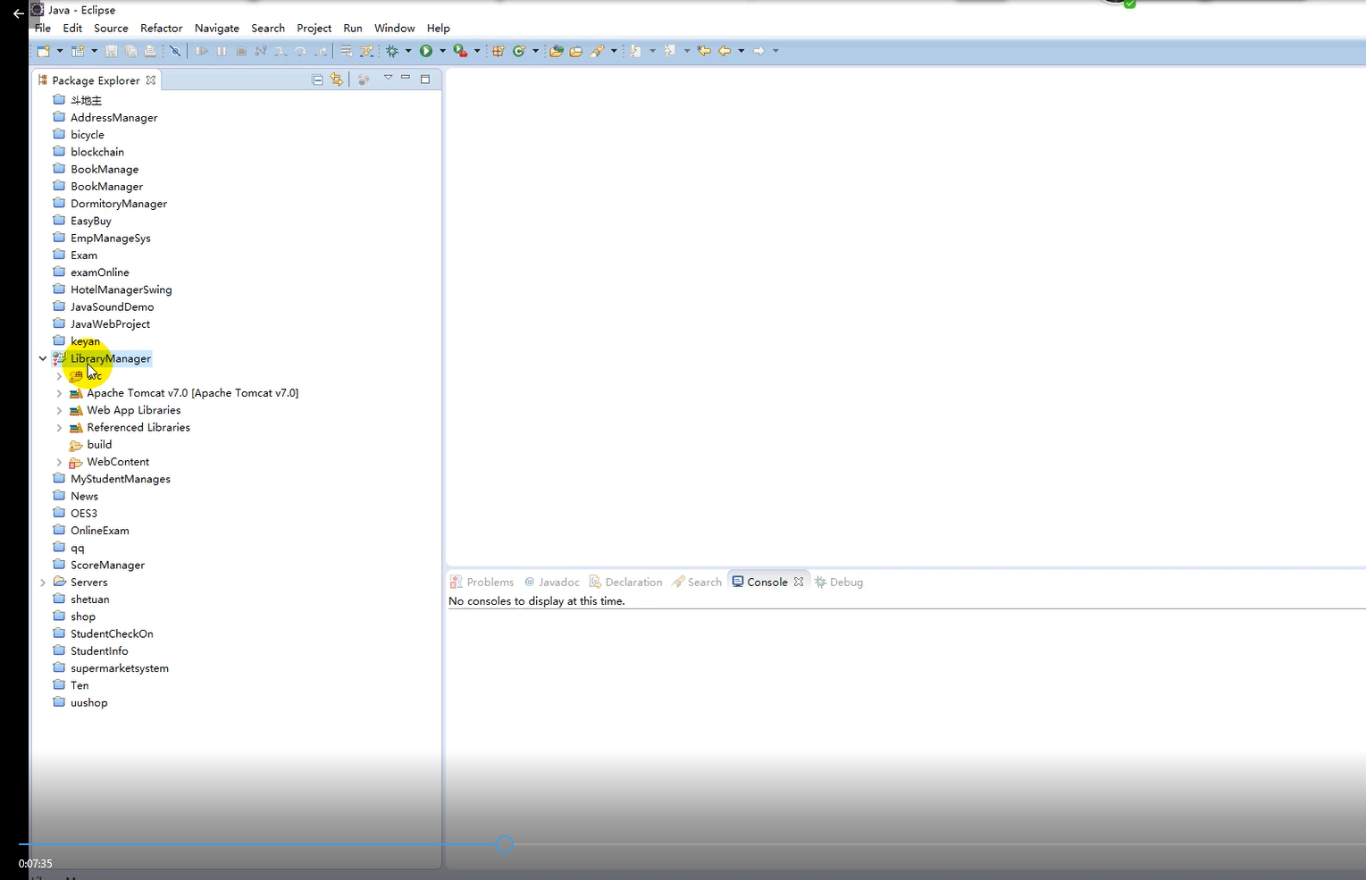Open the File menu
The image size is (1366, 880).
(x=43, y=29)
